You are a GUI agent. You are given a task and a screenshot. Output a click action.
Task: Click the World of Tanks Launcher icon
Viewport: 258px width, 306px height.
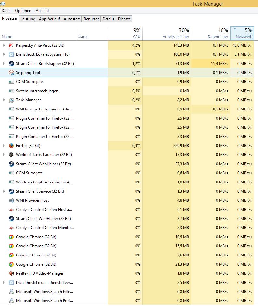coord(11,155)
